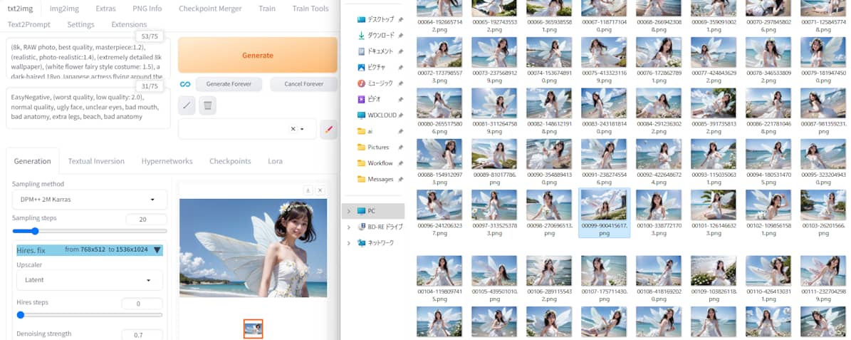Image resolution: width=851 pixels, height=340 pixels.
Task: Click the infinity loop icon beside Generate Forever
Action: (185, 84)
